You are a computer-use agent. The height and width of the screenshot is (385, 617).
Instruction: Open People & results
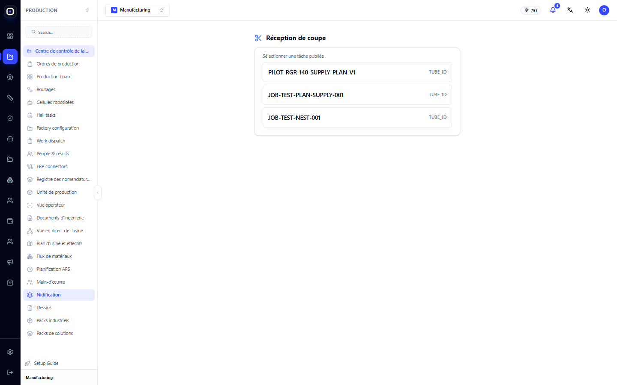click(x=59, y=154)
